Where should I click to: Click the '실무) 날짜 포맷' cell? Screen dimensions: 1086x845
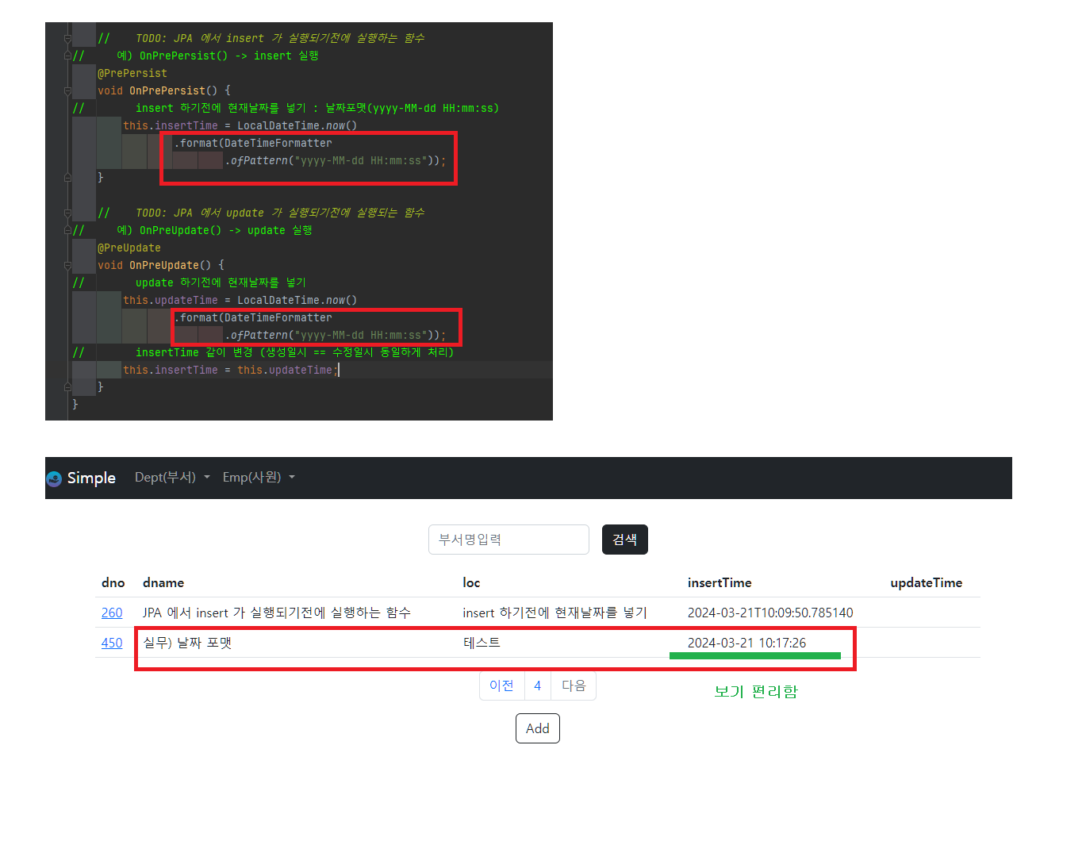pyautogui.click(x=187, y=643)
